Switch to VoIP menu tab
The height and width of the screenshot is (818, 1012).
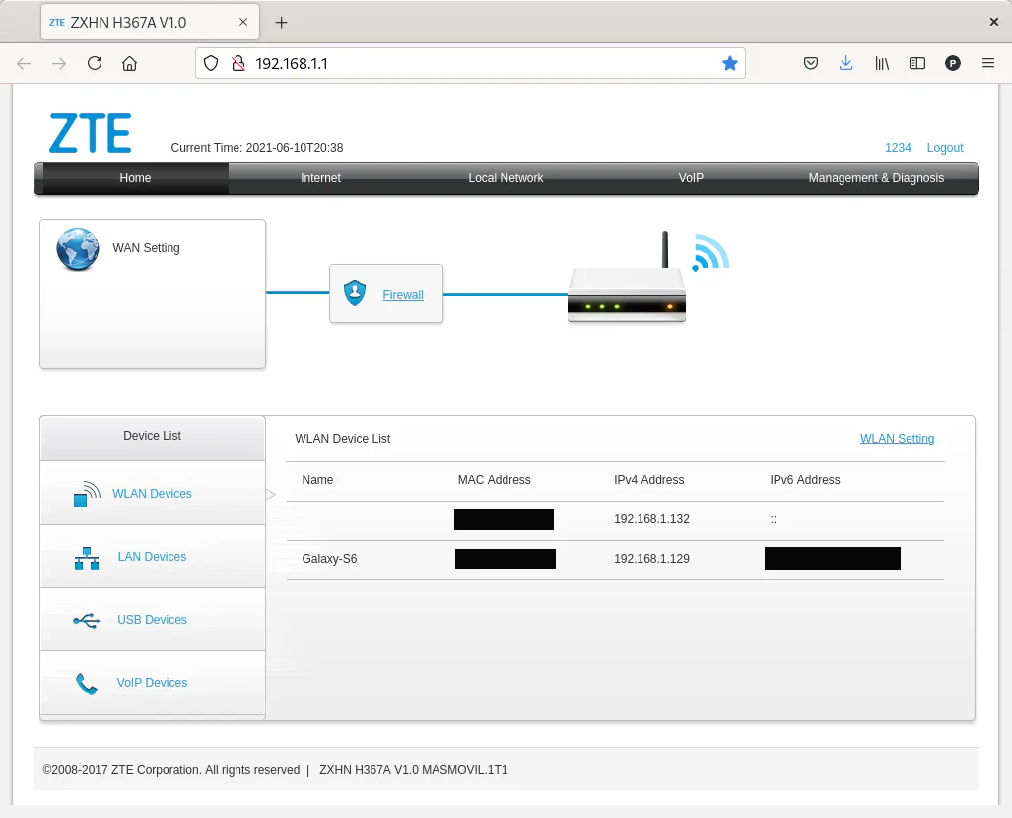click(691, 178)
